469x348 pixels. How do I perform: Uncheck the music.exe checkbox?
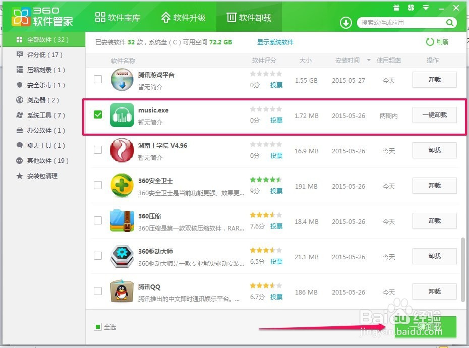click(98, 113)
